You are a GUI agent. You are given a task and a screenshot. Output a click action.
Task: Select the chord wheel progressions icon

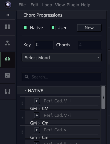click(x=7, y=59)
